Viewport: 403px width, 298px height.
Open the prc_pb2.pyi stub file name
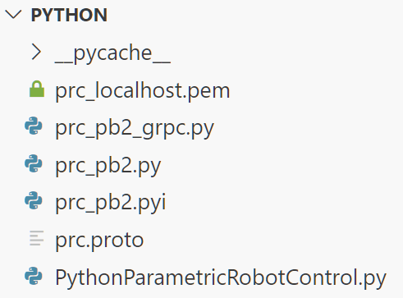point(111,203)
